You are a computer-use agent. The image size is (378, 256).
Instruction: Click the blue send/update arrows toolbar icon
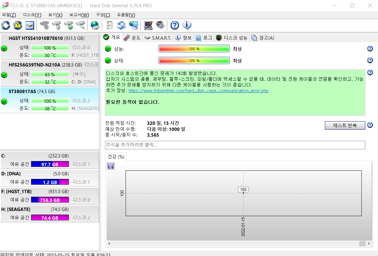click(121, 25)
